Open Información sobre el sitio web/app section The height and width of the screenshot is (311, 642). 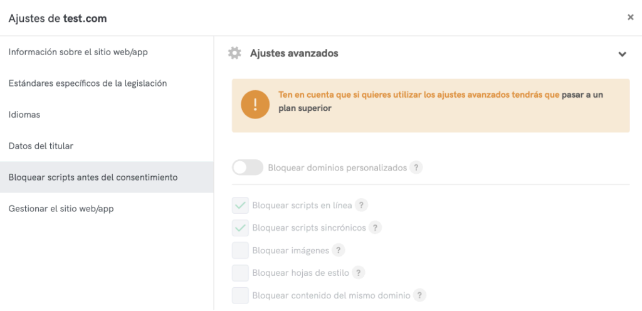tap(78, 52)
